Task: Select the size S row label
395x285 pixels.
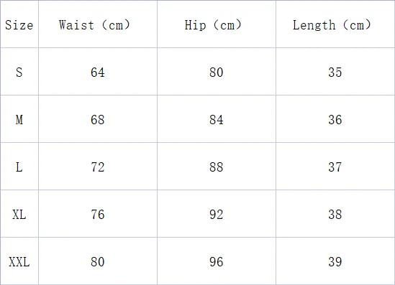Action: [x=19, y=72]
